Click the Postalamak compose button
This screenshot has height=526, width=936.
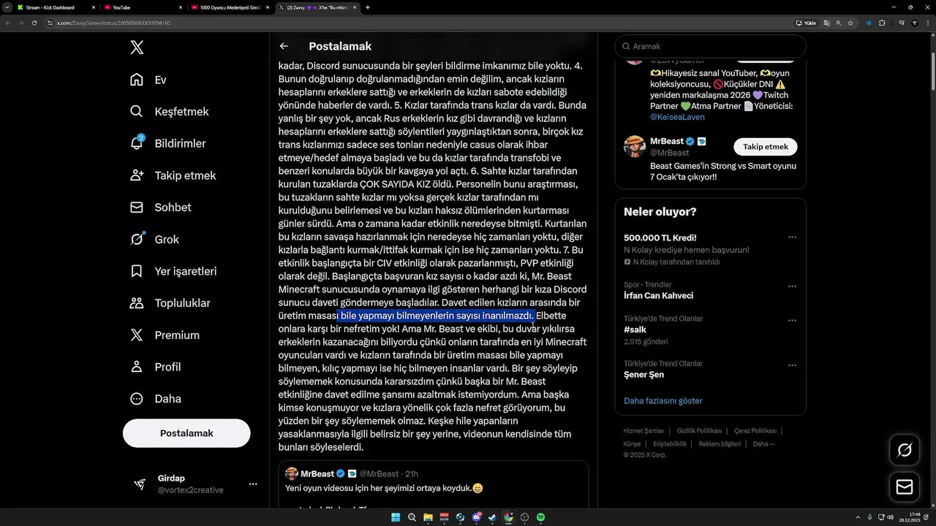[186, 433]
